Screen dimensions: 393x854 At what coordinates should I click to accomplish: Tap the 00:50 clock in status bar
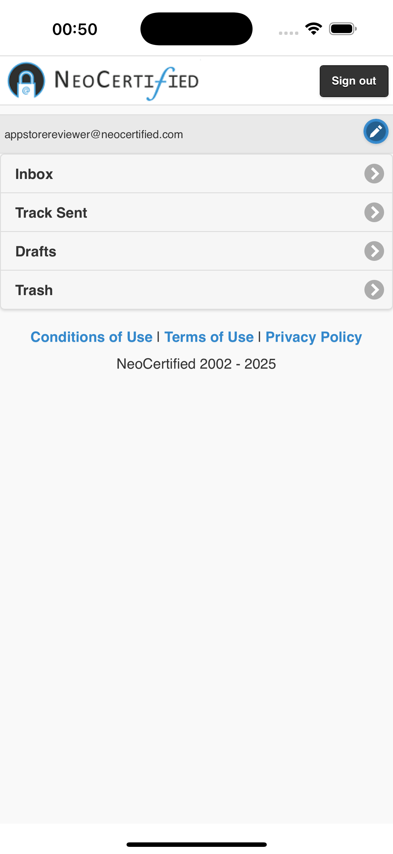point(75,29)
